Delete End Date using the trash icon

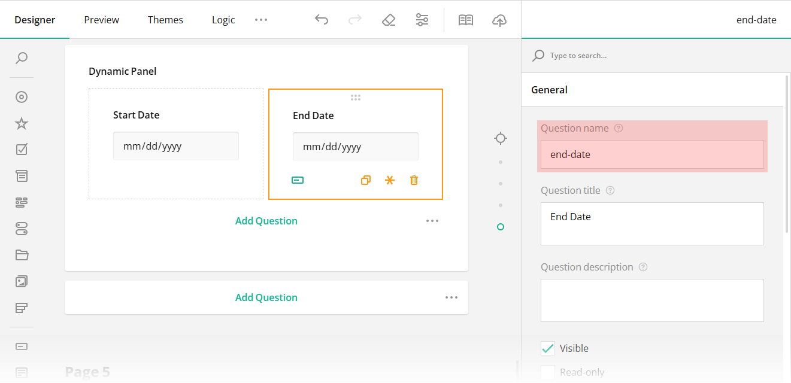tap(414, 180)
